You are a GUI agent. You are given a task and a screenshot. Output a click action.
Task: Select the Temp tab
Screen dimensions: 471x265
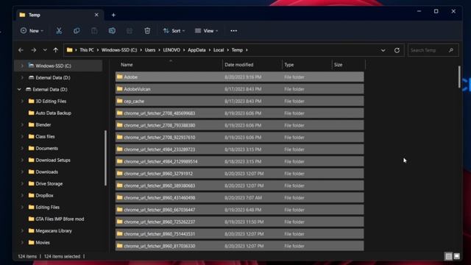click(x=59, y=15)
